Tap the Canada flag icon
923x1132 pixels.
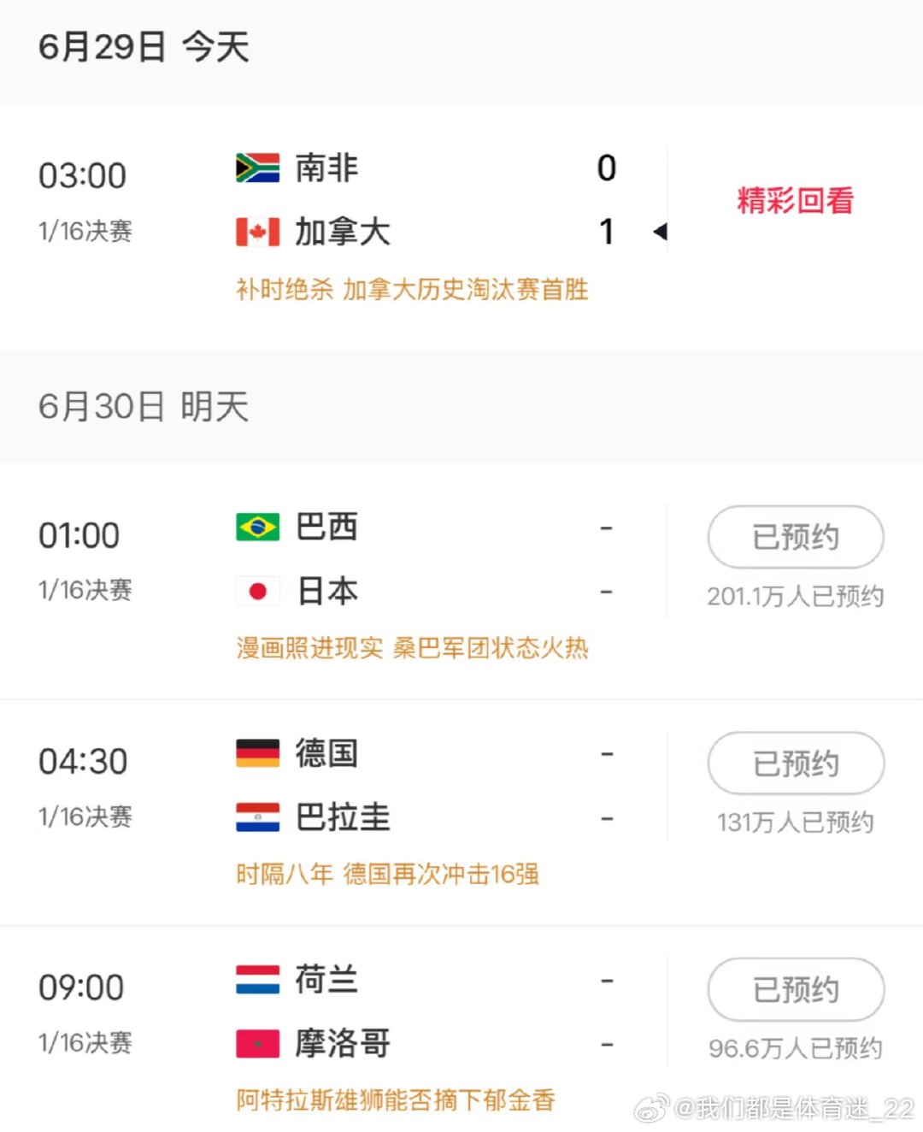257,232
